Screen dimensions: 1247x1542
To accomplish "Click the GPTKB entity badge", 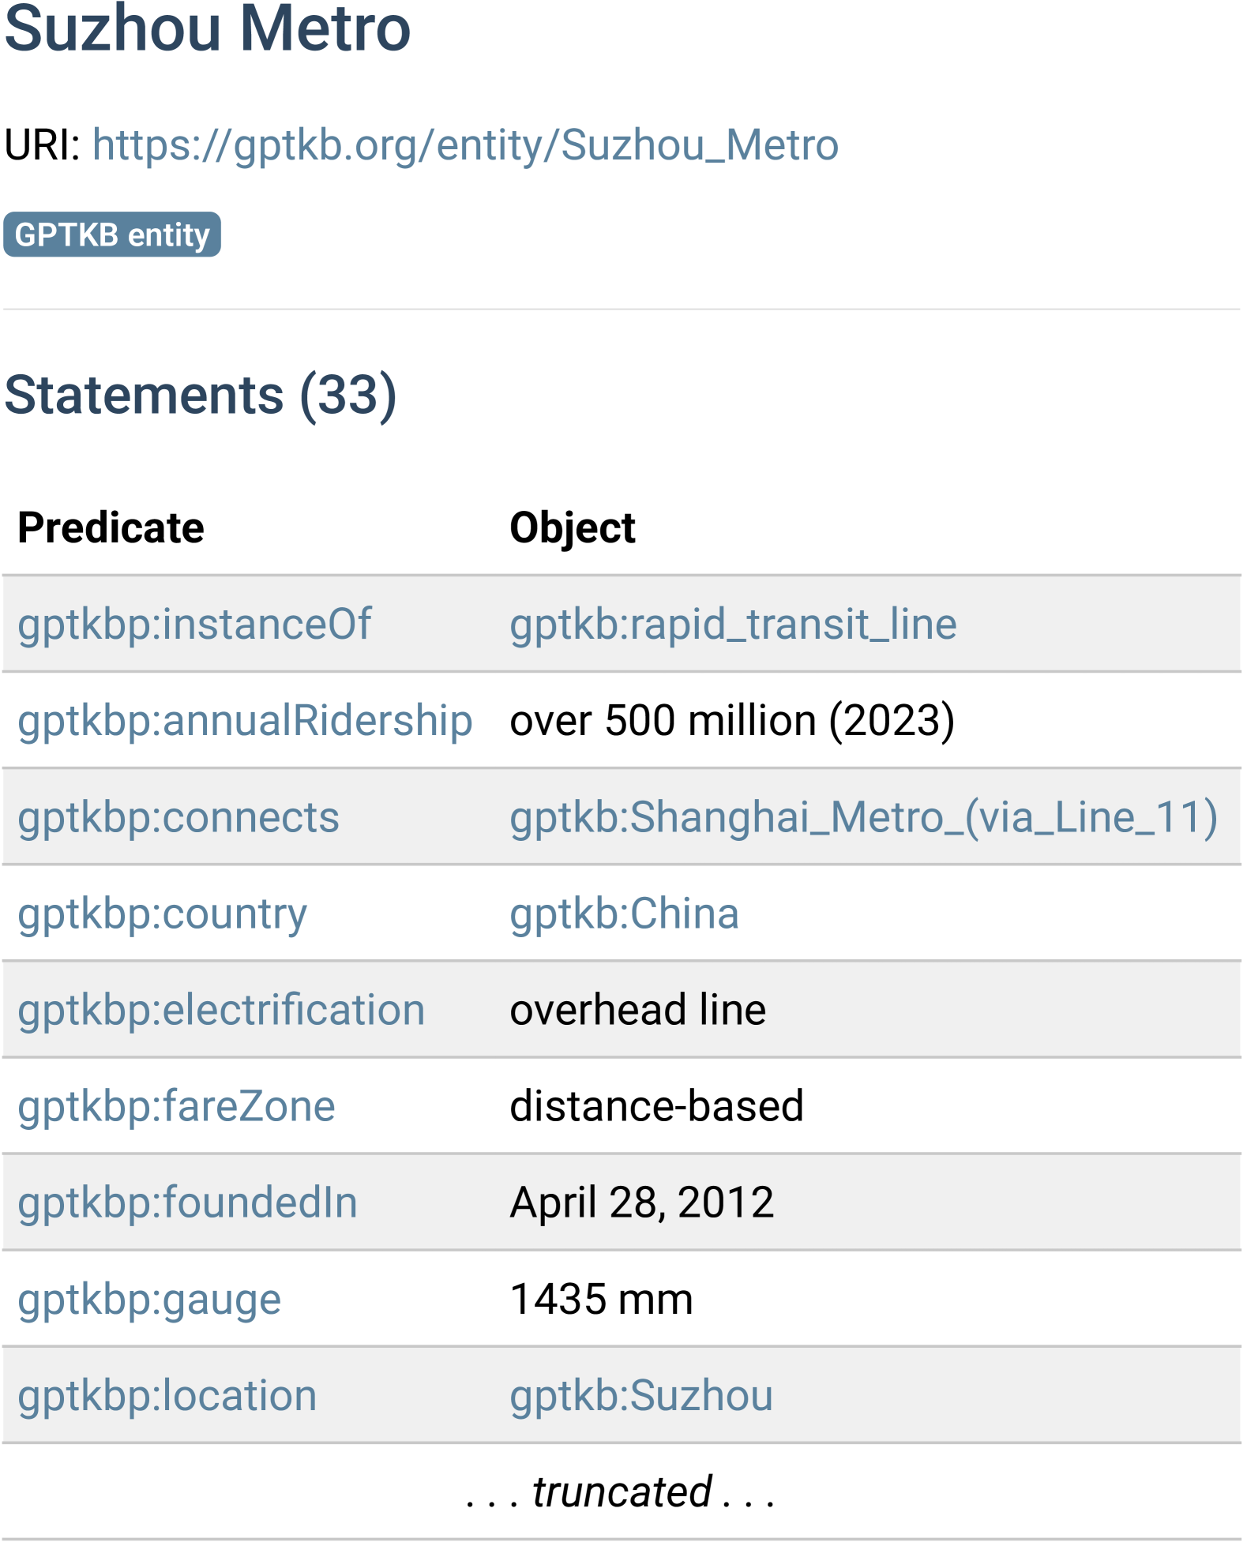I will tap(112, 235).
